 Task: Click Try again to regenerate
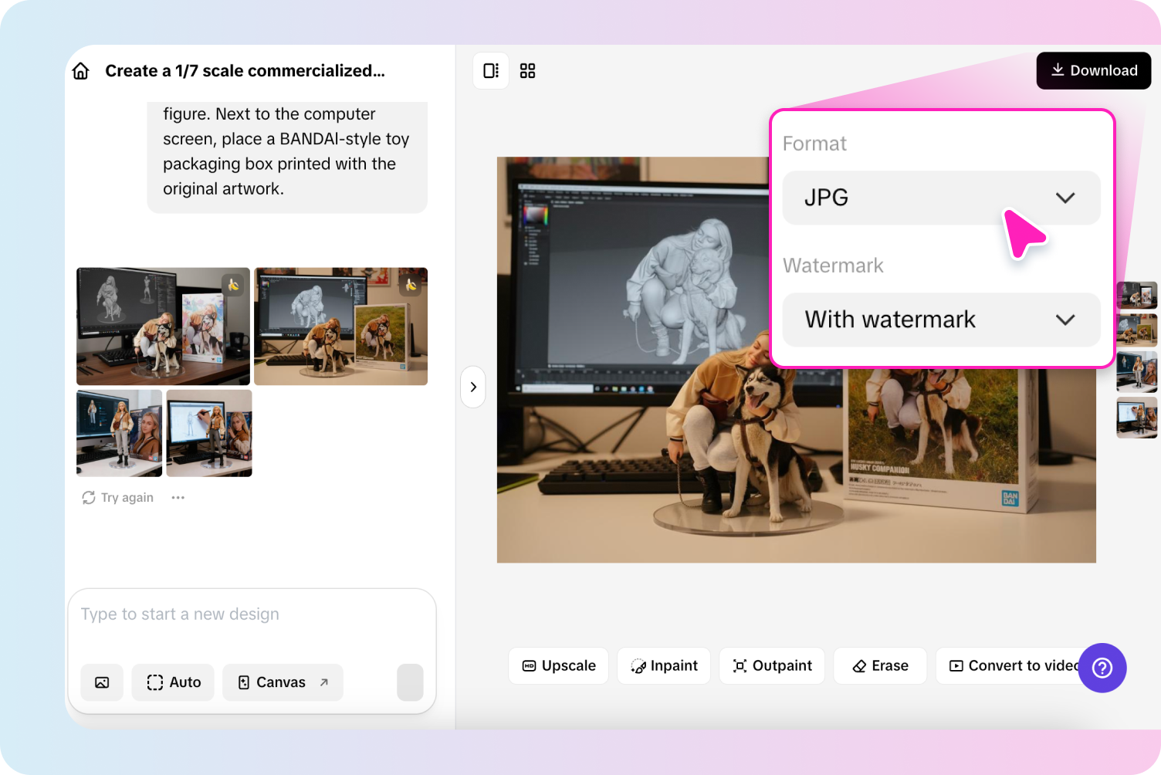coord(118,498)
